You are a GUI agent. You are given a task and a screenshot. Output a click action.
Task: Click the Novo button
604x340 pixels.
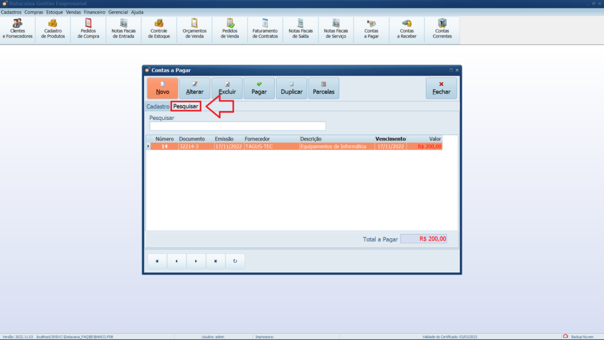pos(162,89)
